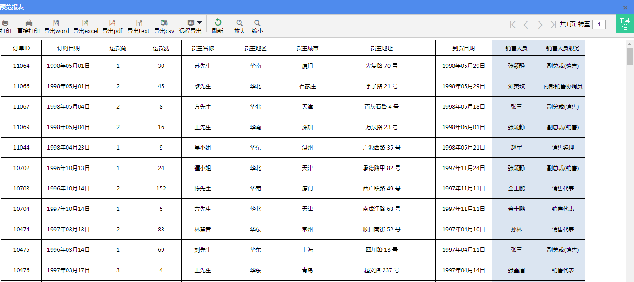Viewport: 634px width, 282px height.
Task: Jump to the last page arrow
Action: [553, 25]
